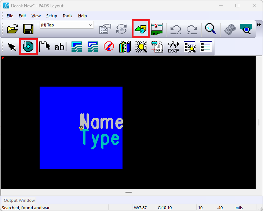This screenshot has height=211, width=263.
Task: Open the File menu
Action: coord(10,16)
